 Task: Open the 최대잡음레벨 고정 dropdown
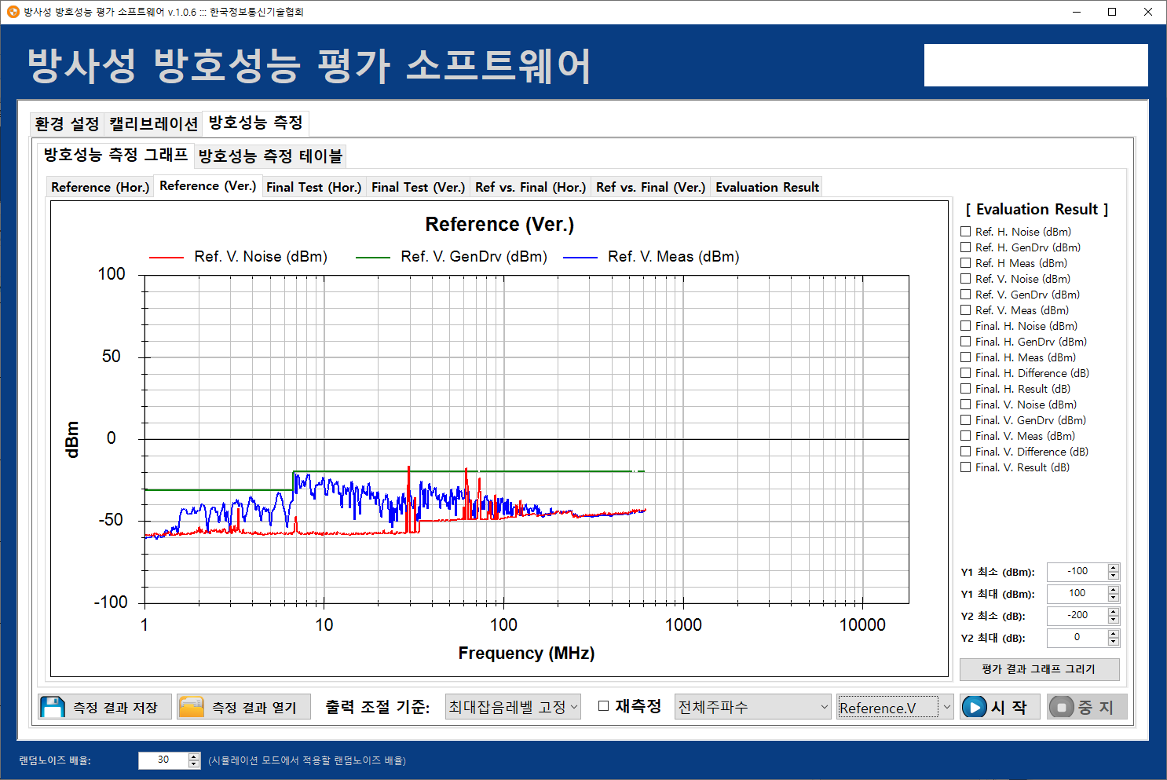click(x=512, y=707)
